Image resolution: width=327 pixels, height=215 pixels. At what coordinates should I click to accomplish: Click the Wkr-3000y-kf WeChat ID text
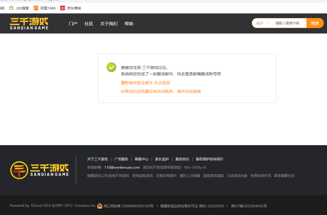195,167
